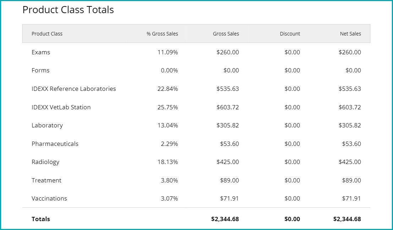
Task: Select the Treatment row label
Action: click(47, 180)
